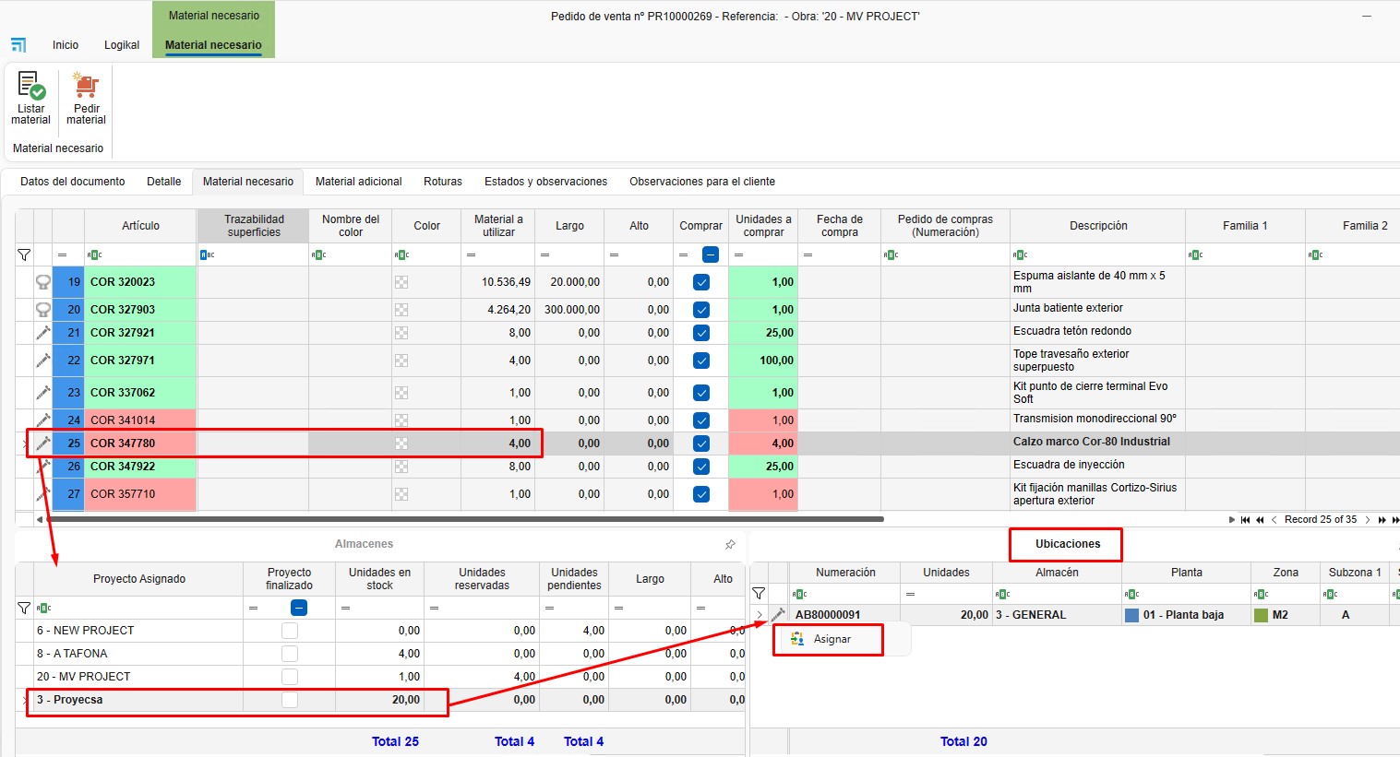Image resolution: width=1400 pixels, height=757 pixels.
Task: Click the green swatch of zone M2
Action: coord(1262,615)
